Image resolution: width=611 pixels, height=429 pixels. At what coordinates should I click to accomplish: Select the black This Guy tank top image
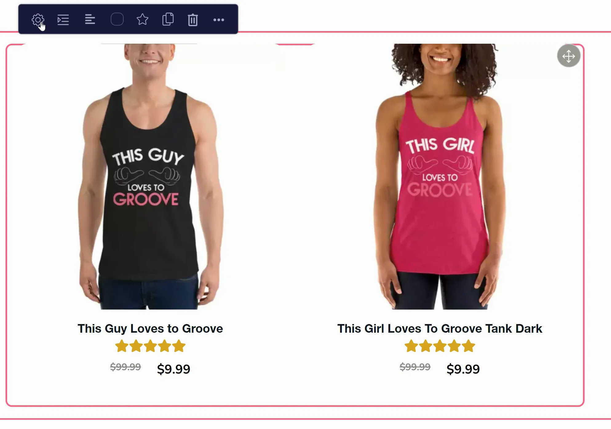tap(150, 177)
